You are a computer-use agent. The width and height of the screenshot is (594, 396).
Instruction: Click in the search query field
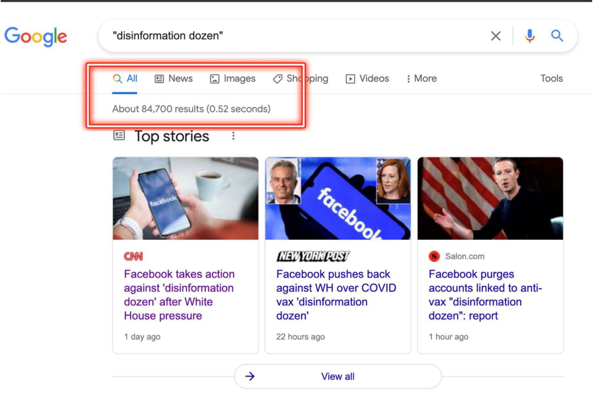[x=292, y=36]
